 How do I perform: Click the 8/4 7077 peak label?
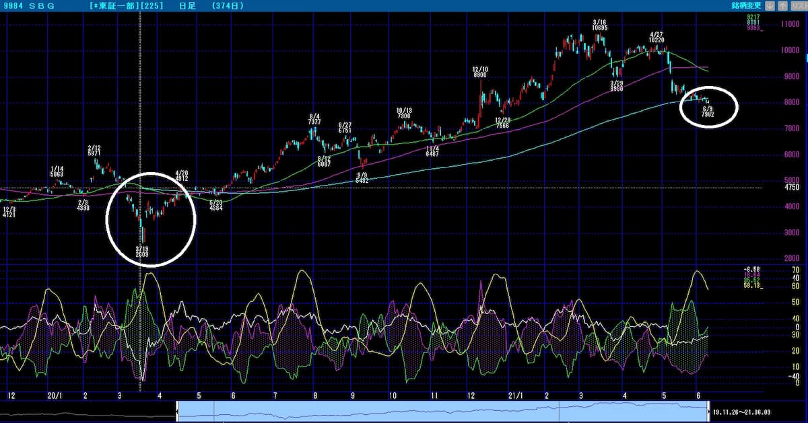(x=314, y=120)
